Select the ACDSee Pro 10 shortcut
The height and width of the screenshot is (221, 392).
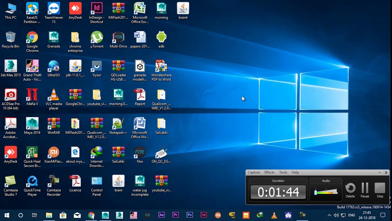pyautogui.click(x=11, y=99)
